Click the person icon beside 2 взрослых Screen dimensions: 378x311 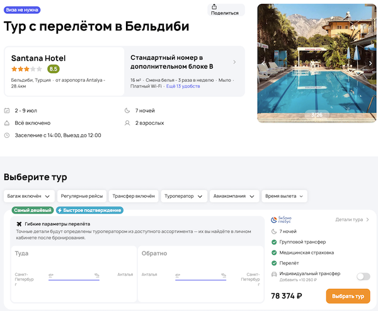[128, 123]
